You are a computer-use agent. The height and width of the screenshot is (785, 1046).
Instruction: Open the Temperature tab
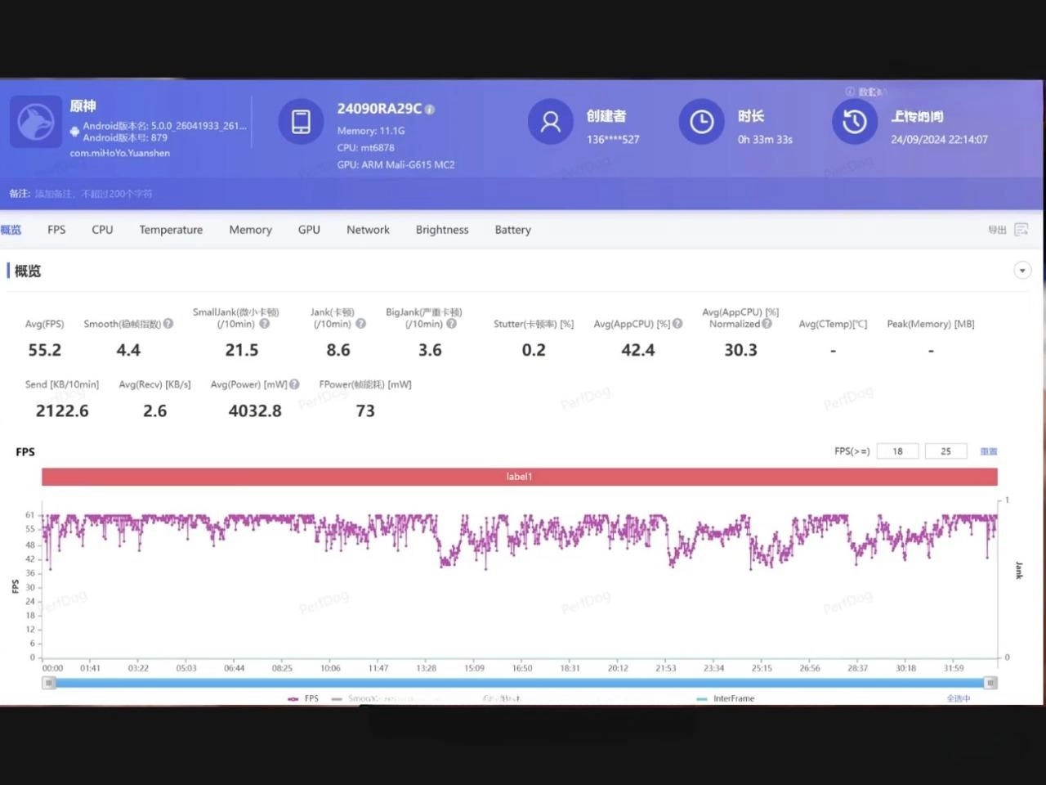[x=171, y=230]
